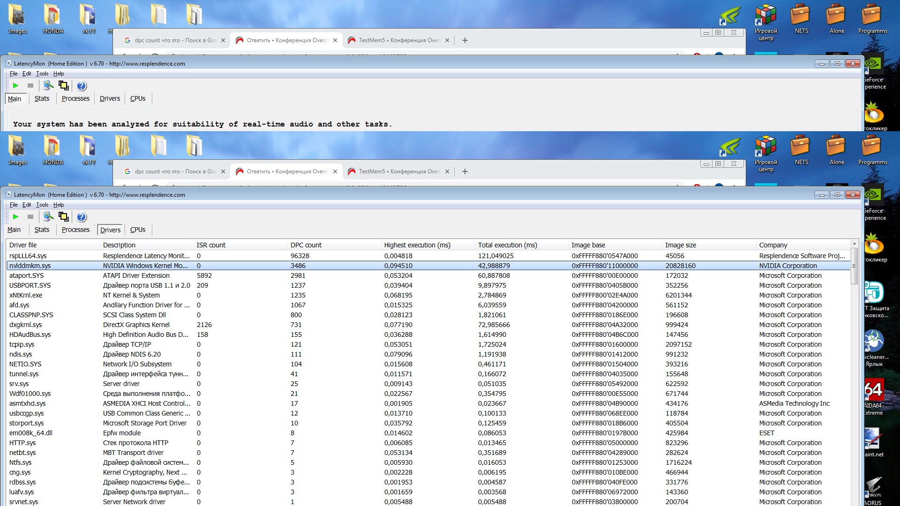This screenshot has height=506, width=900.
Task: Click the ISR count column header
Action: pos(211,245)
